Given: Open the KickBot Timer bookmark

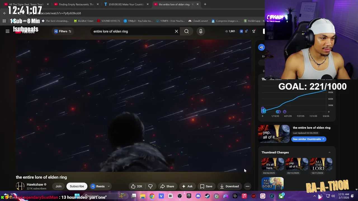Looking at the screenshot, I should (83, 21).
